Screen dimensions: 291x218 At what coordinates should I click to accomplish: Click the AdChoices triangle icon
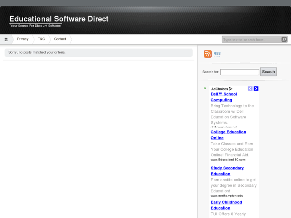tap(231, 89)
